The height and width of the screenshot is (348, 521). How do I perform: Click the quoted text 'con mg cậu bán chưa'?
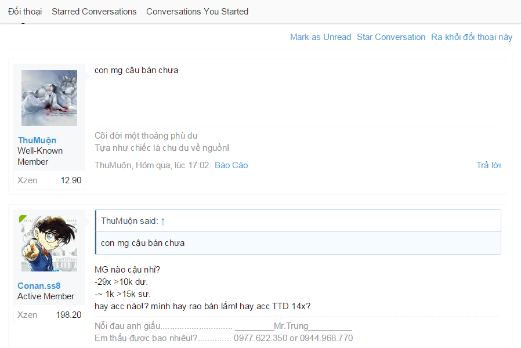click(143, 243)
